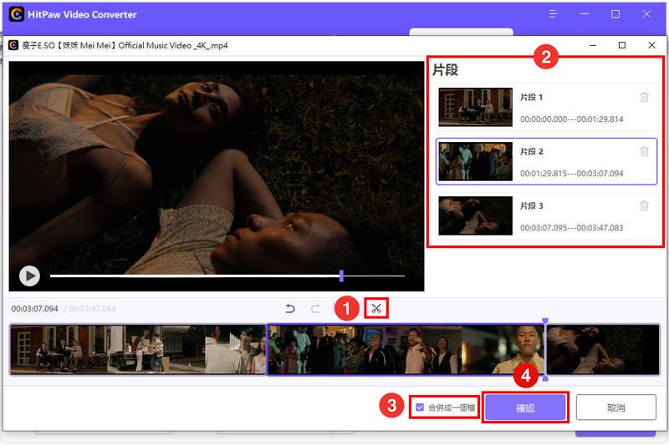Select the 片段 3 thumbnail
Image resolution: width=669 pixels, height=445 pixels.
click(x=475, y=215)
